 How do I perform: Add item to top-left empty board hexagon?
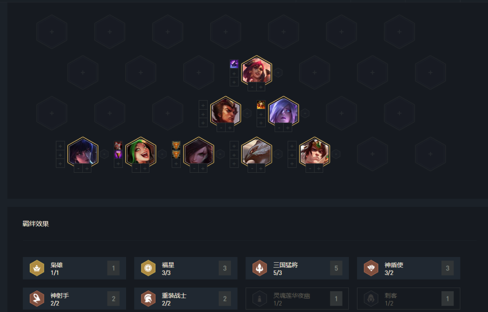[52, 32]
